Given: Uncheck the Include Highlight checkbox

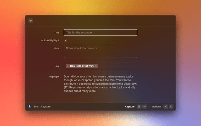Looking at the screenshot, I should click(x=65, y=40).
